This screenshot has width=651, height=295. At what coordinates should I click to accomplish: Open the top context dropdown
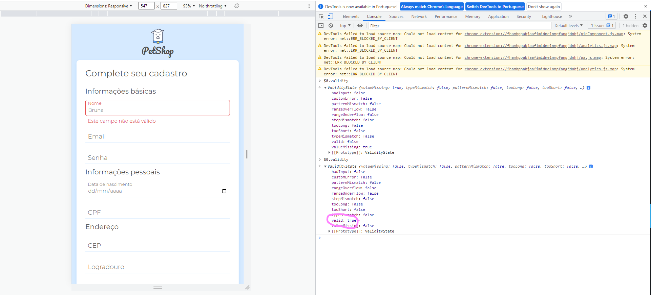[345, 25]
